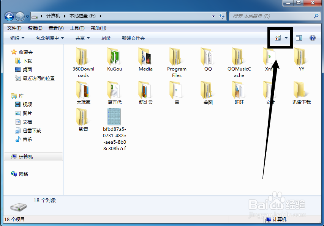Click the magnifier search icon

(x=316, y=16)
